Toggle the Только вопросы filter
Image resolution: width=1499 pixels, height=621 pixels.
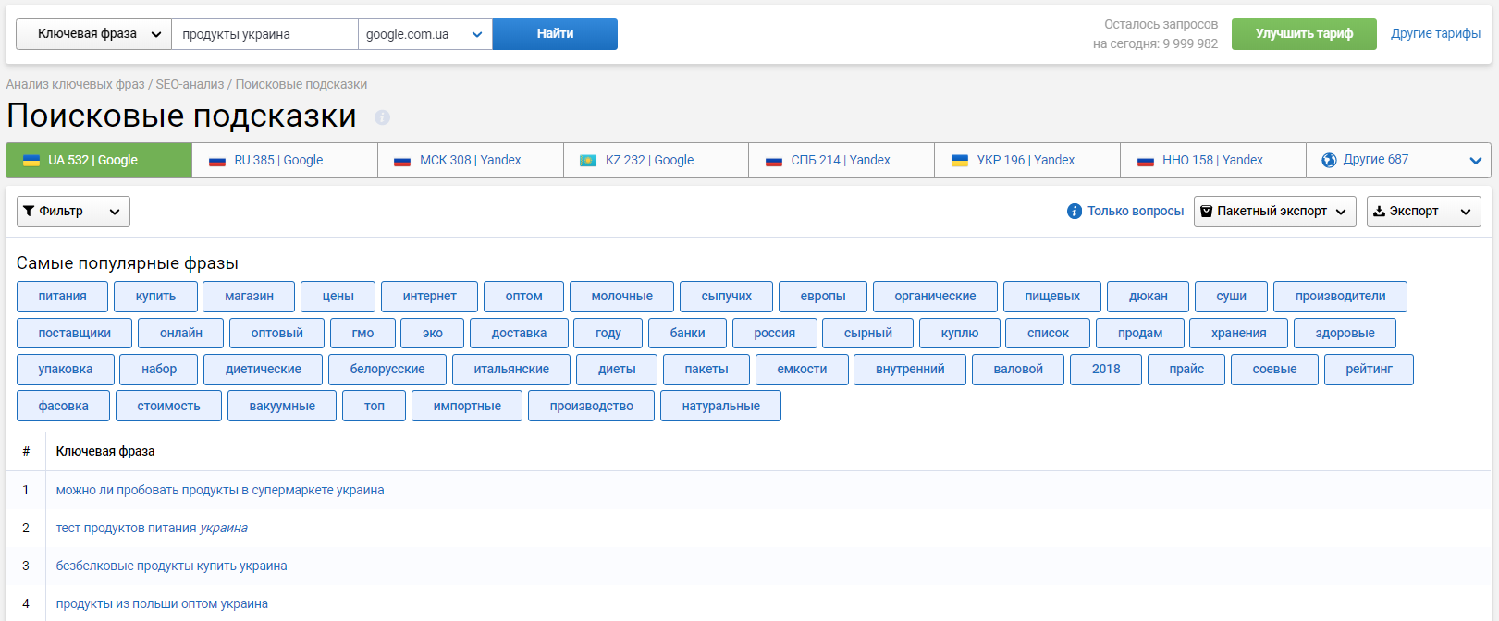click(1135, 212)
